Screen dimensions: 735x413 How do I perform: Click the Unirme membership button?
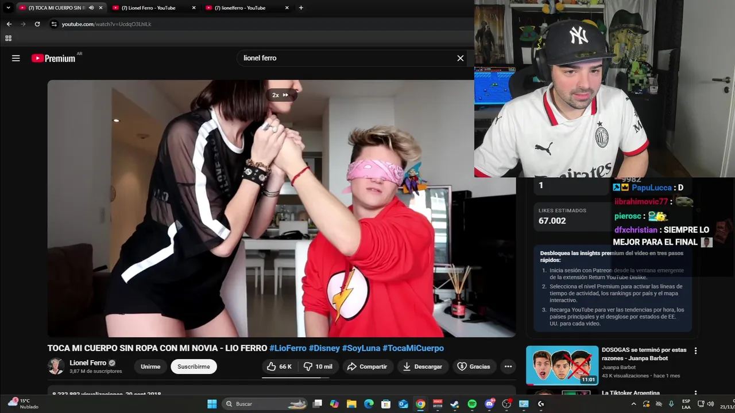150,367
